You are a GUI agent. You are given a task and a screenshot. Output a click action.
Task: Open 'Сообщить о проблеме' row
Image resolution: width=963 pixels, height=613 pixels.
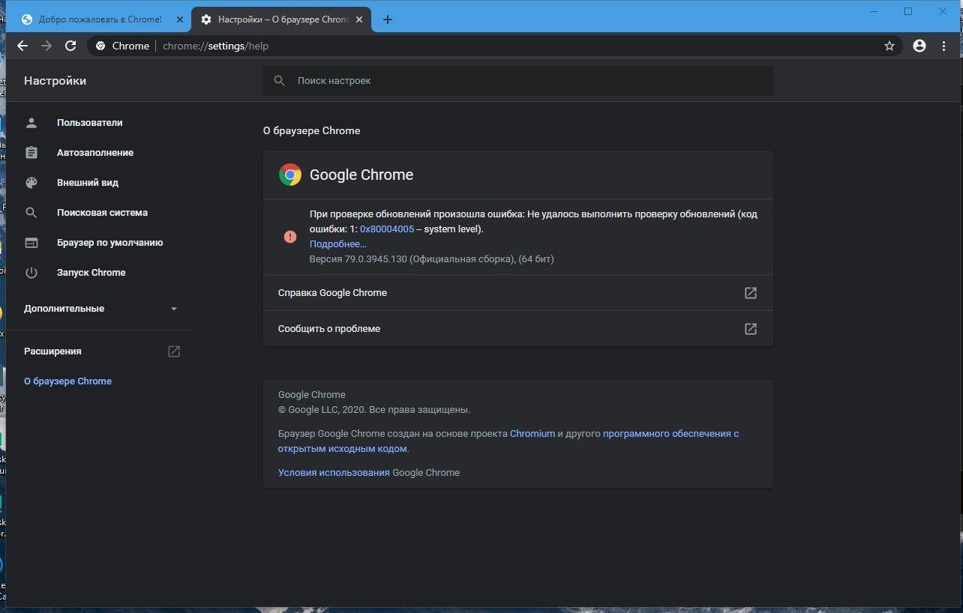tap(517, 328)
